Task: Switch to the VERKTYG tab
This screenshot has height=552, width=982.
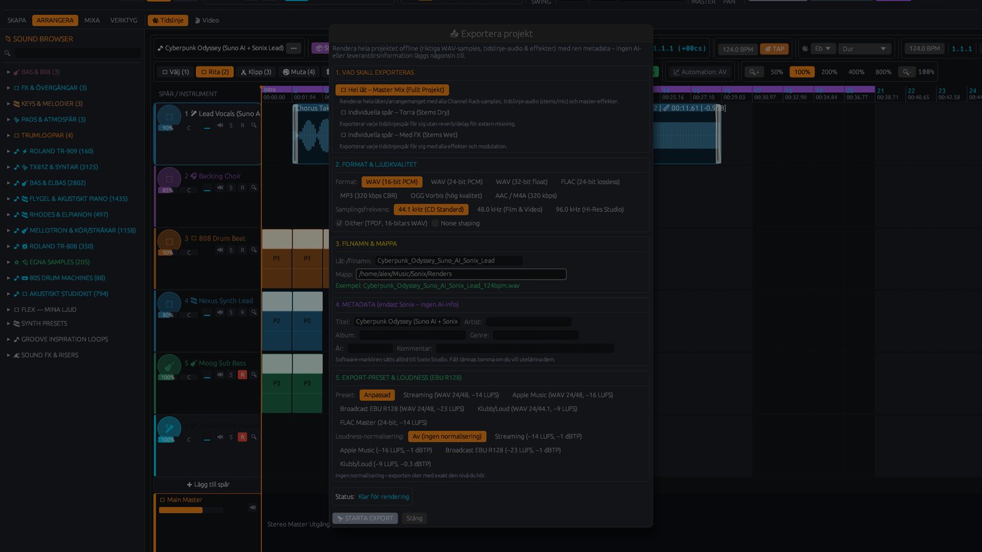Action: pos(124,20)
